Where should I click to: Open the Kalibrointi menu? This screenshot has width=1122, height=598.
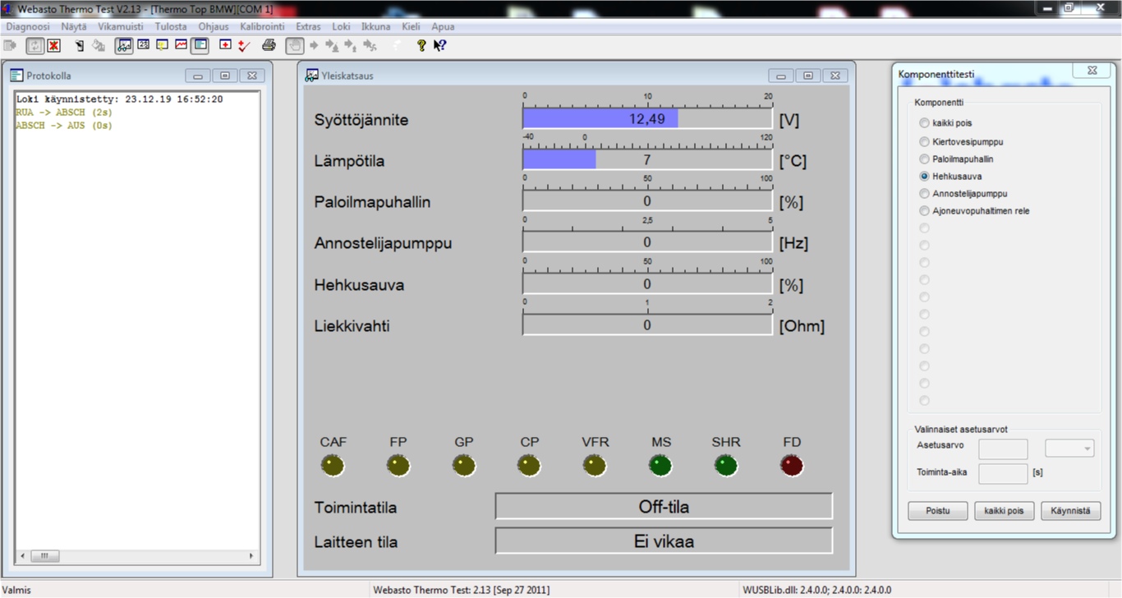(262, 26)
